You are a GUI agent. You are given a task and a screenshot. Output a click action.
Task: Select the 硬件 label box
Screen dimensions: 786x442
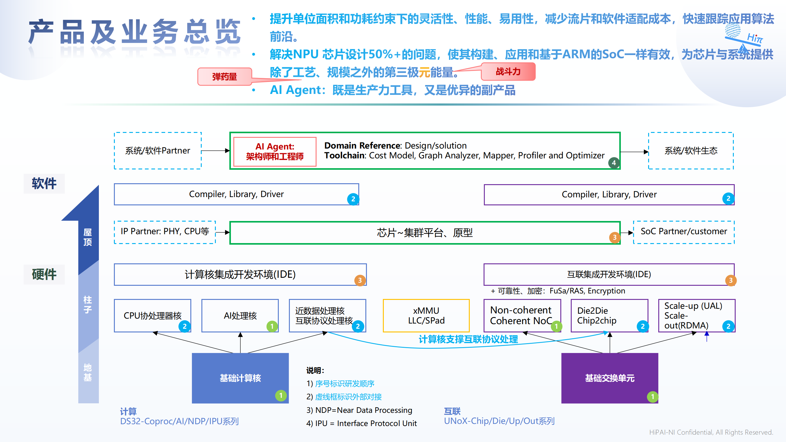tap(44, 274)
